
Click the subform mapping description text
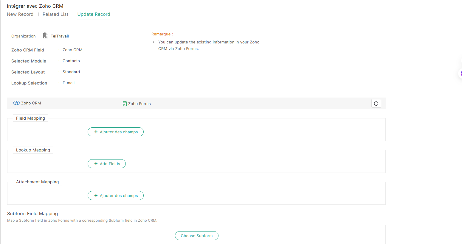pos(82,220)
